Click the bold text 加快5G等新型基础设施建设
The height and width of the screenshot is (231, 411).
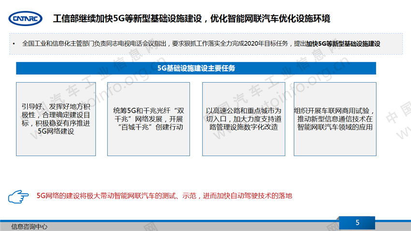click(x=343, y=44)
